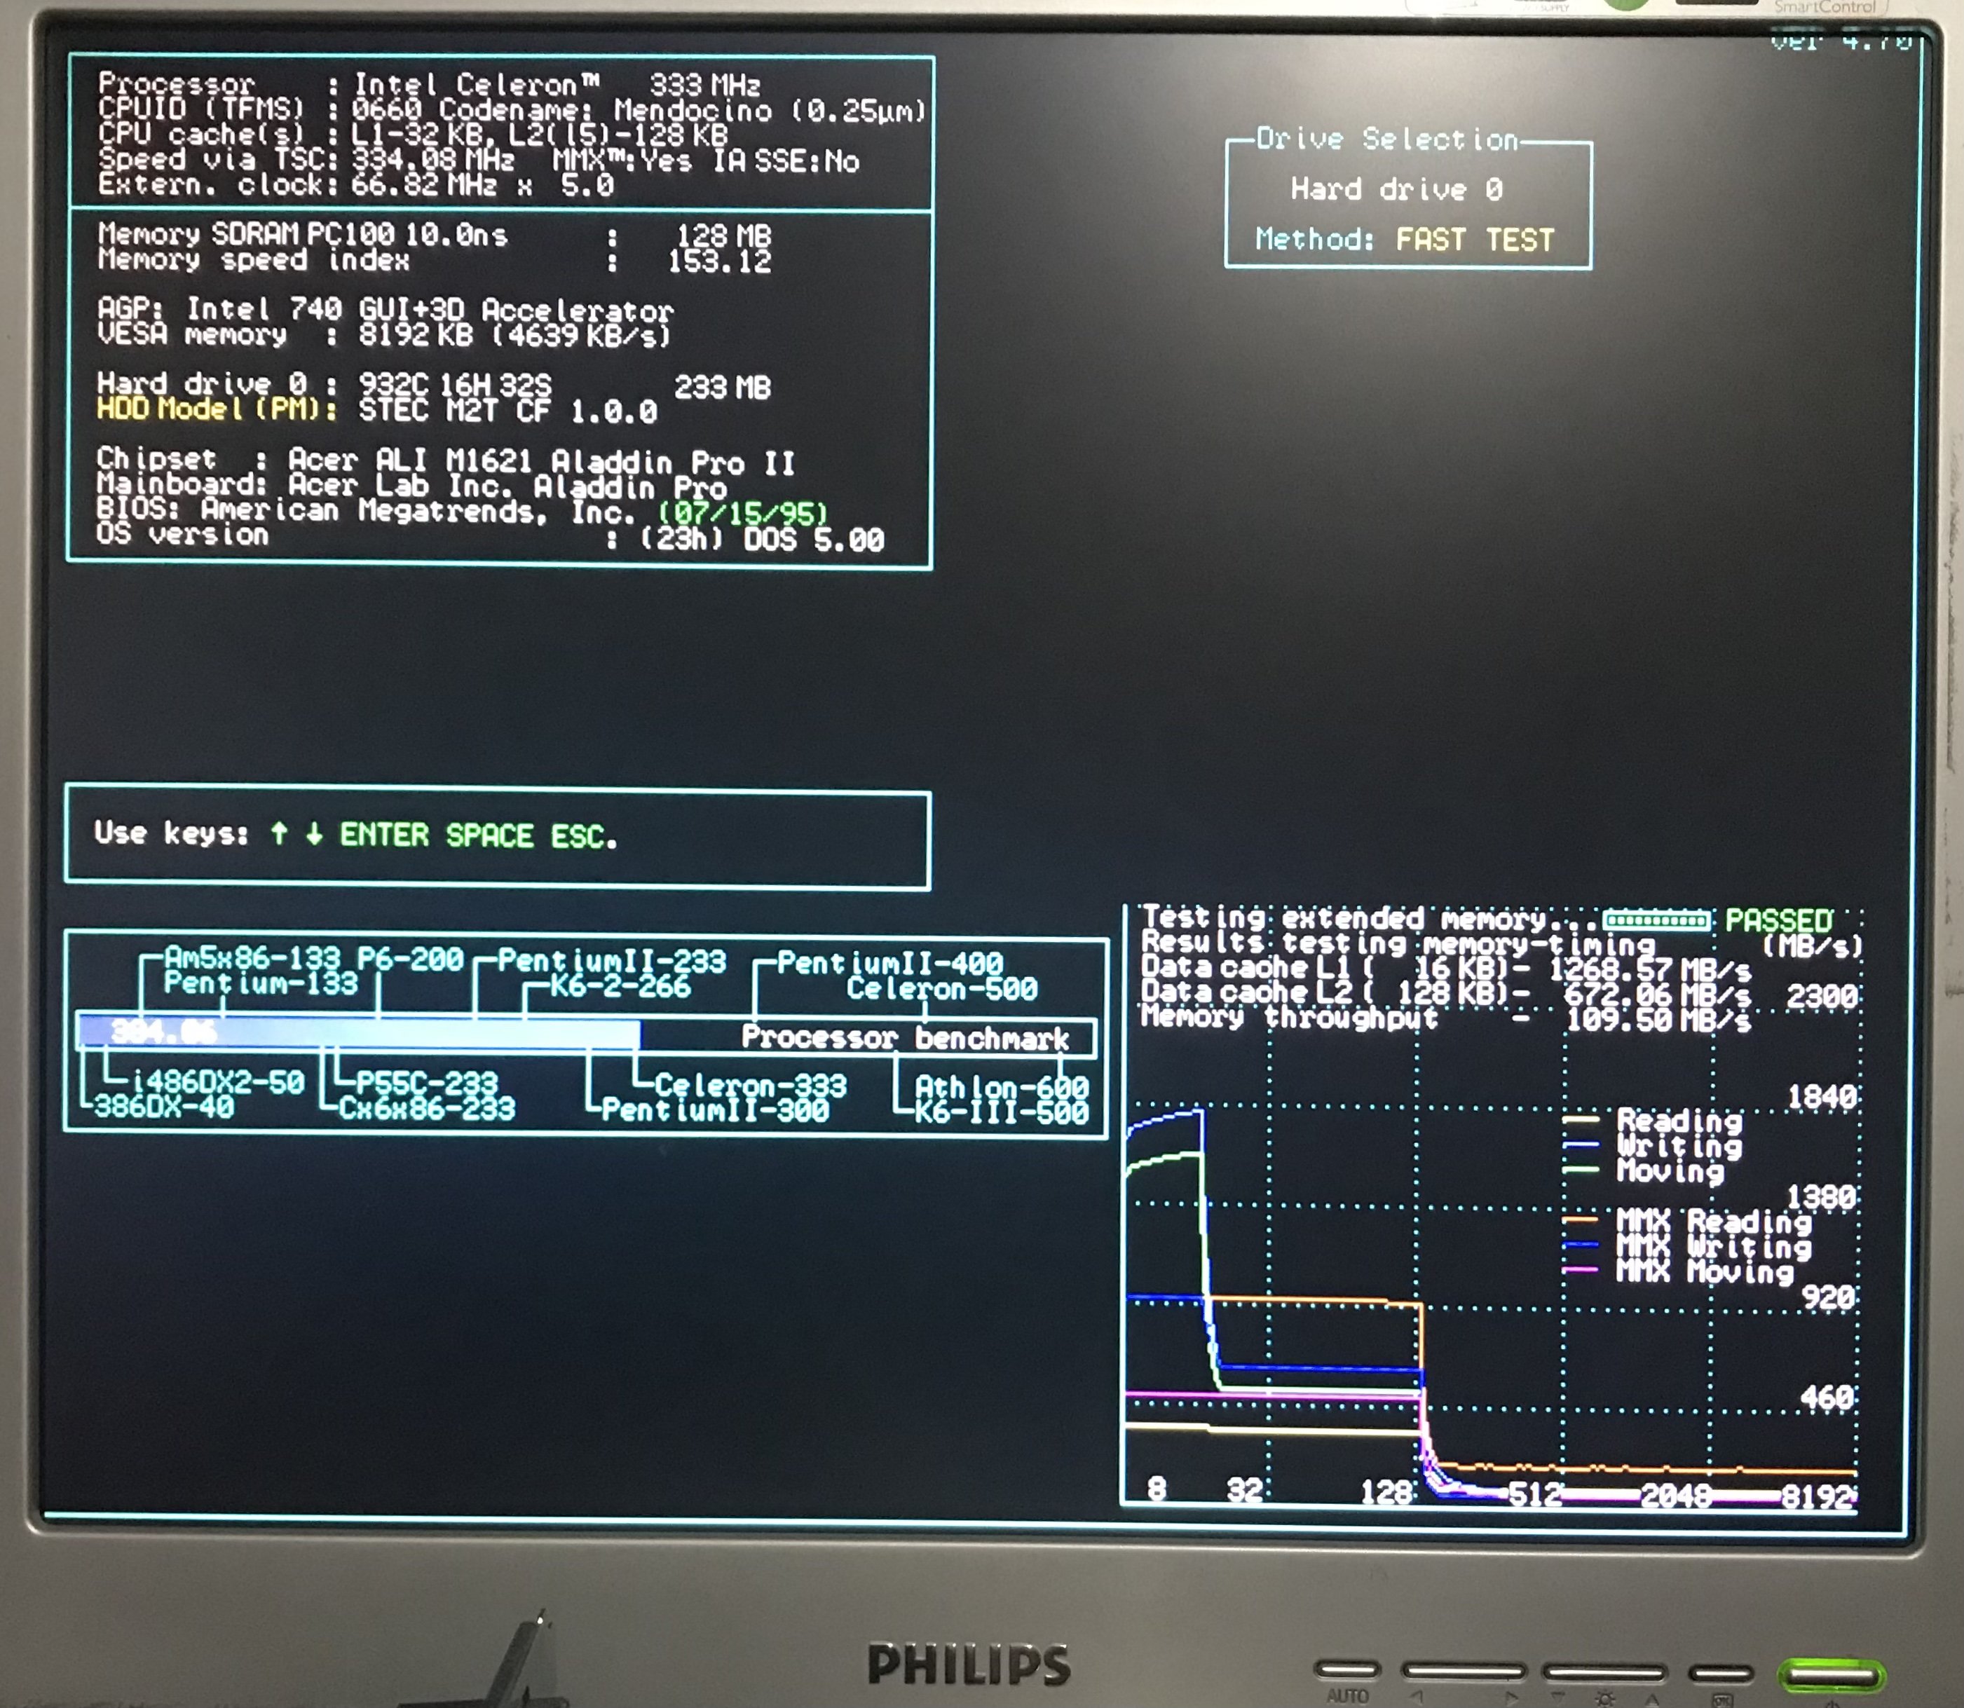Click the blue Writing legend line
The height and width of the screenshot is (1708, 1964).
[x=1582, y=1145]
